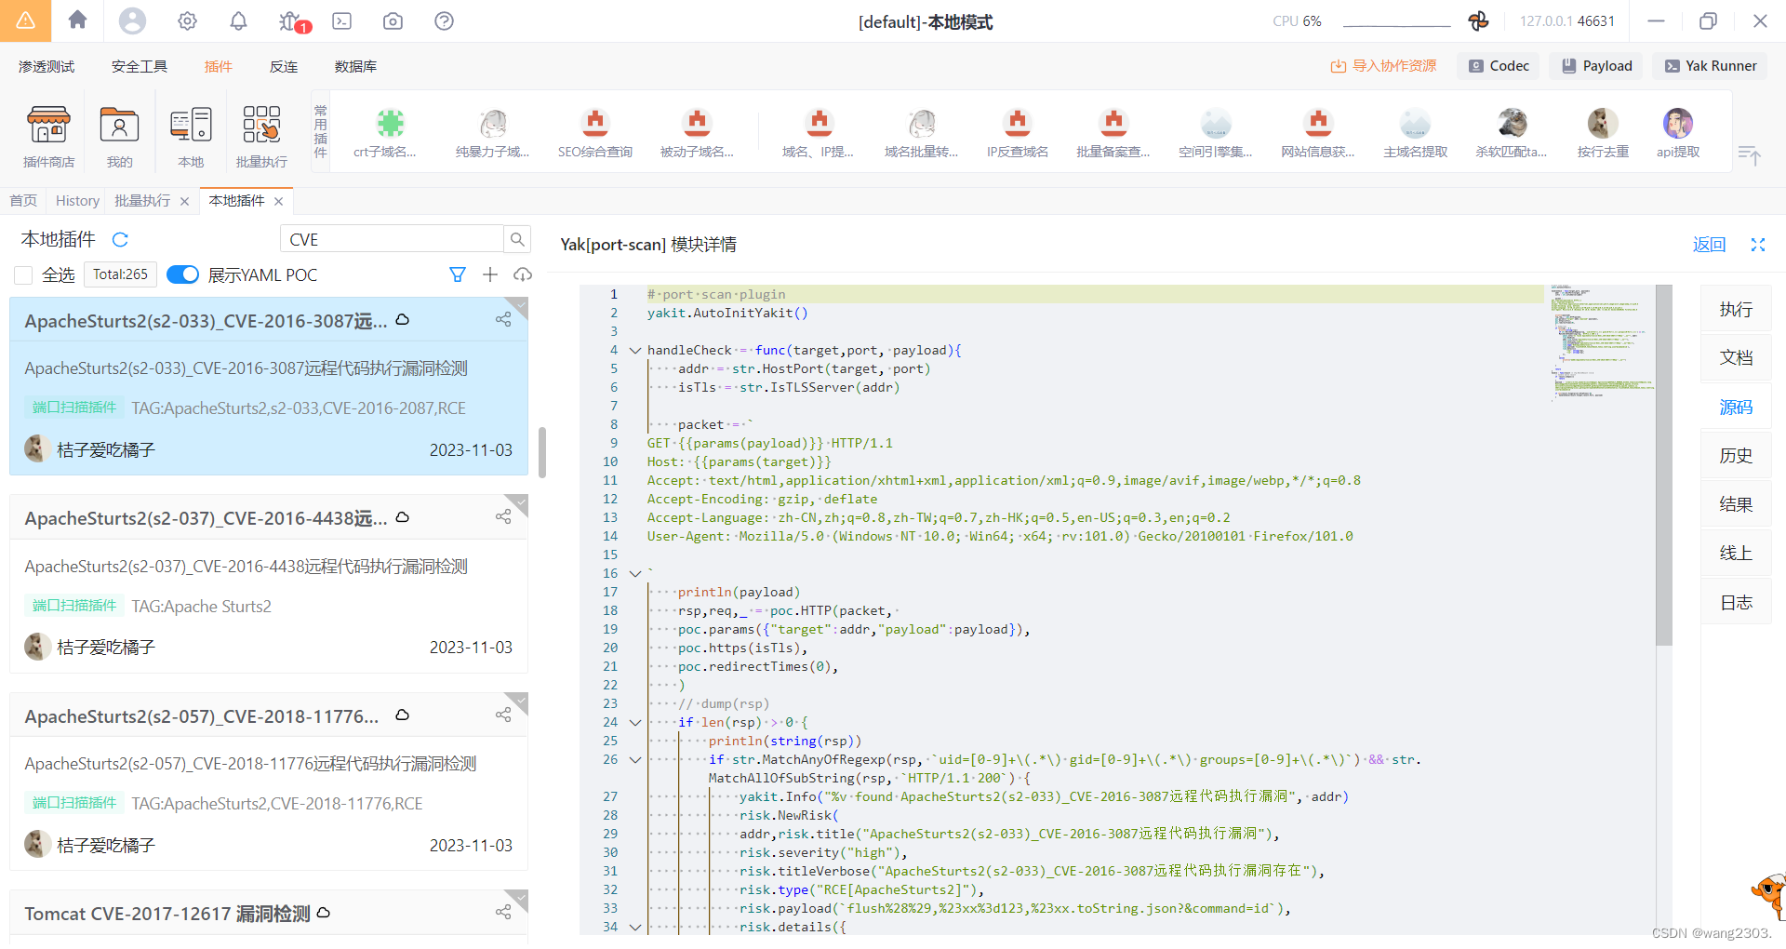
Task: Open the 日志 side tab
Action: tap(1736, 603)
